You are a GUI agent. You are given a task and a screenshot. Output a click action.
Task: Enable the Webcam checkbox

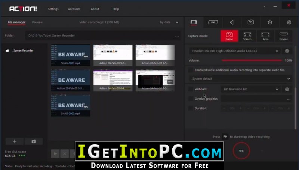tap(190, 89)
